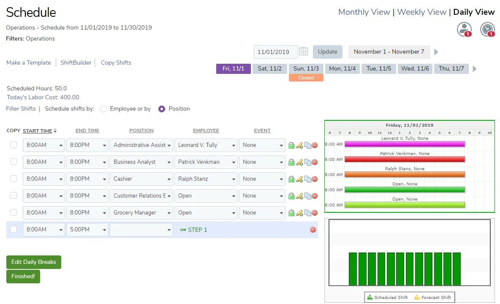This screenshot has height=304, width=500.
Task: Click lock icon in Grocery Manager row
Action: point(291,213)
